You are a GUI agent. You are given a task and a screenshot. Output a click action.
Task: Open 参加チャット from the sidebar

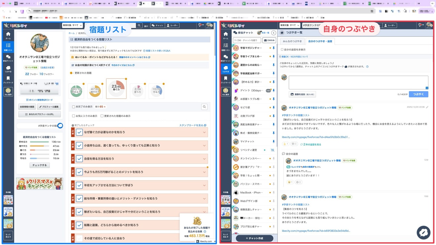(8, 57)
